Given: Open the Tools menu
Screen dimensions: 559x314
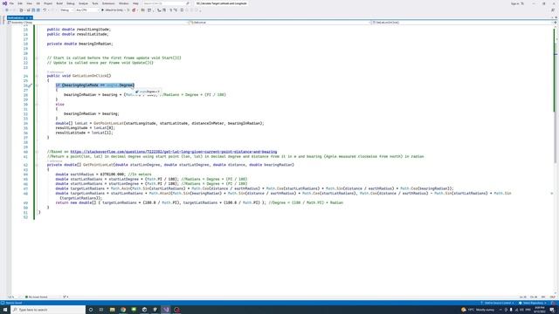Looking at the screenshot, I should [x=95, y=3].
